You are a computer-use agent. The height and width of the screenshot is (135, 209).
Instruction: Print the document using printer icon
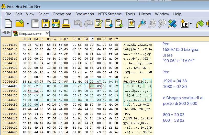[x=66, y=24]
